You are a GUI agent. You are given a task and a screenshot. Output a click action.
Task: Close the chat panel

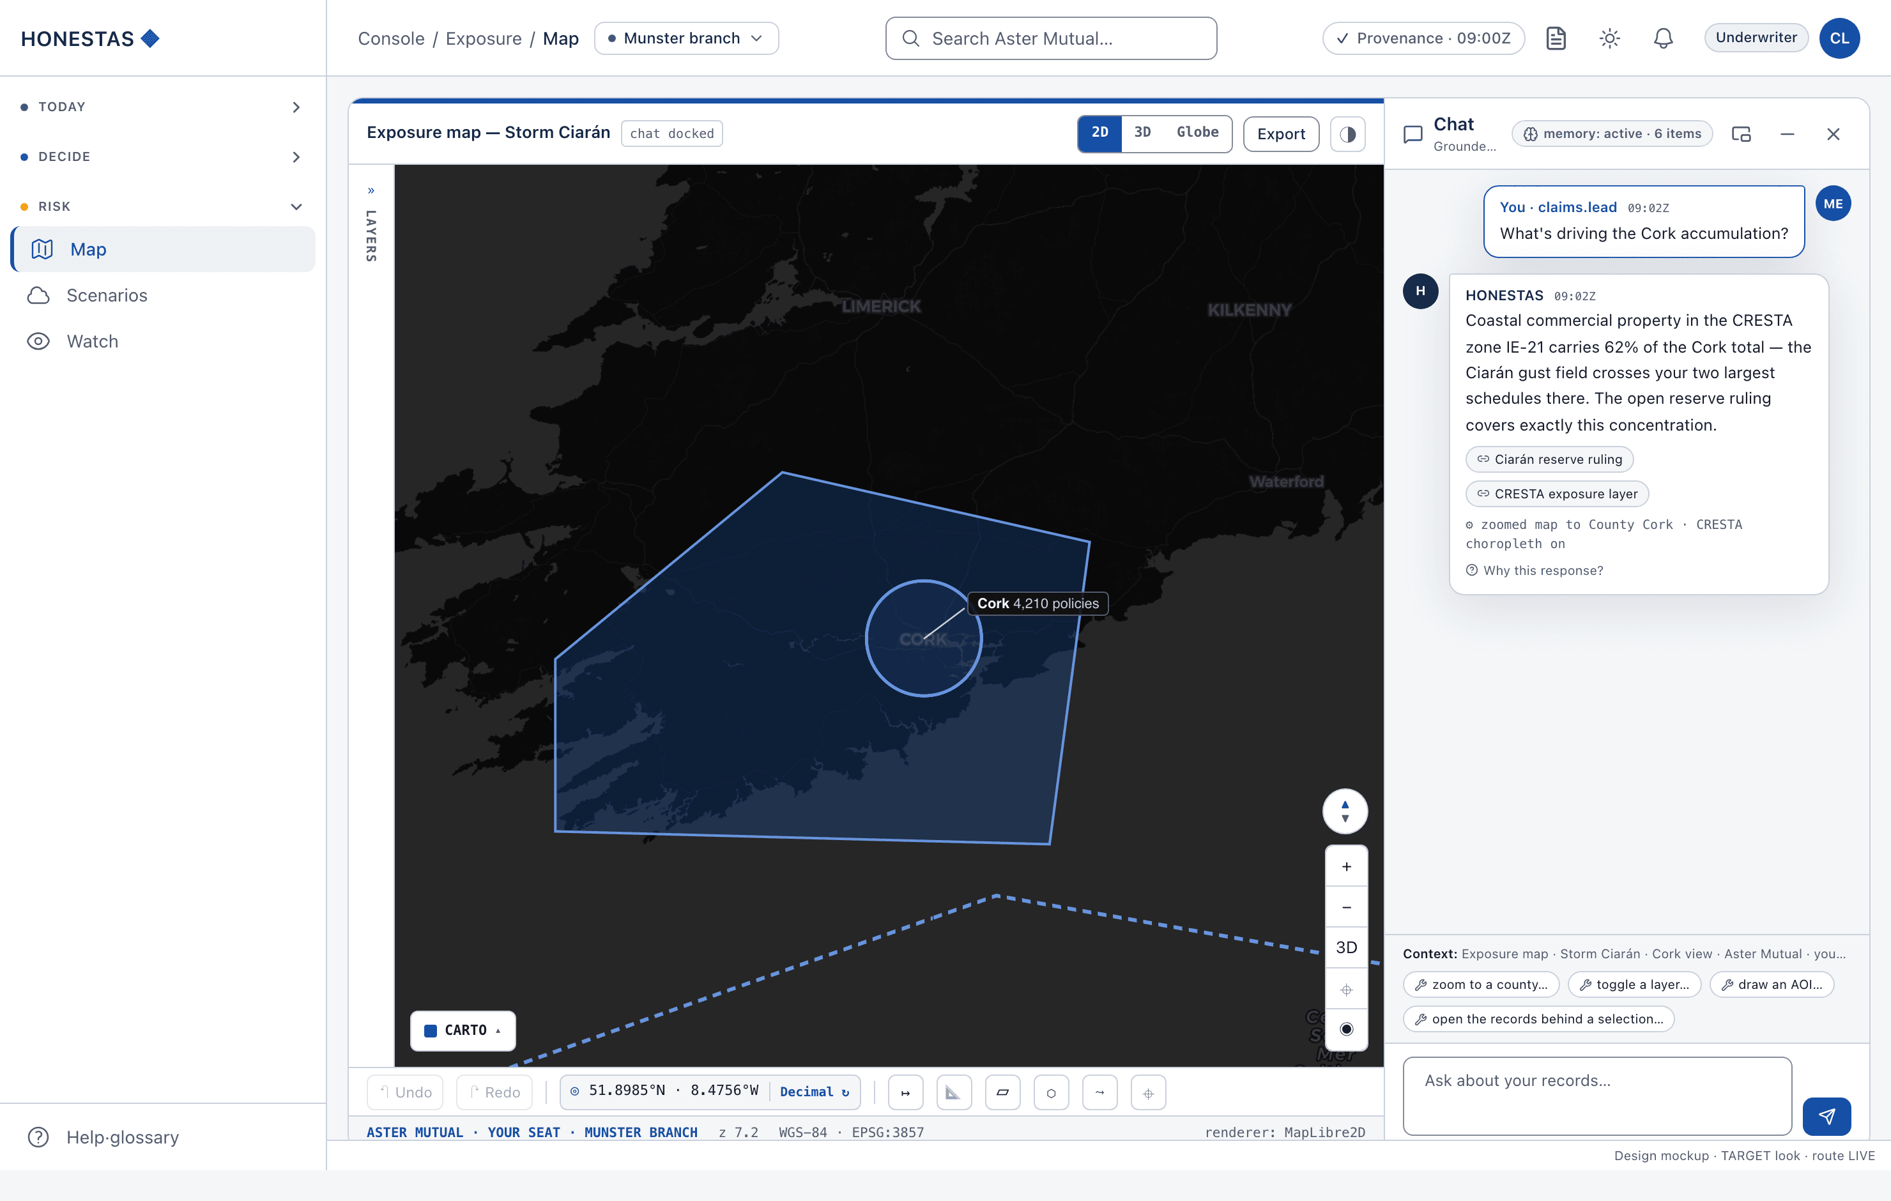pos(1833,134)
